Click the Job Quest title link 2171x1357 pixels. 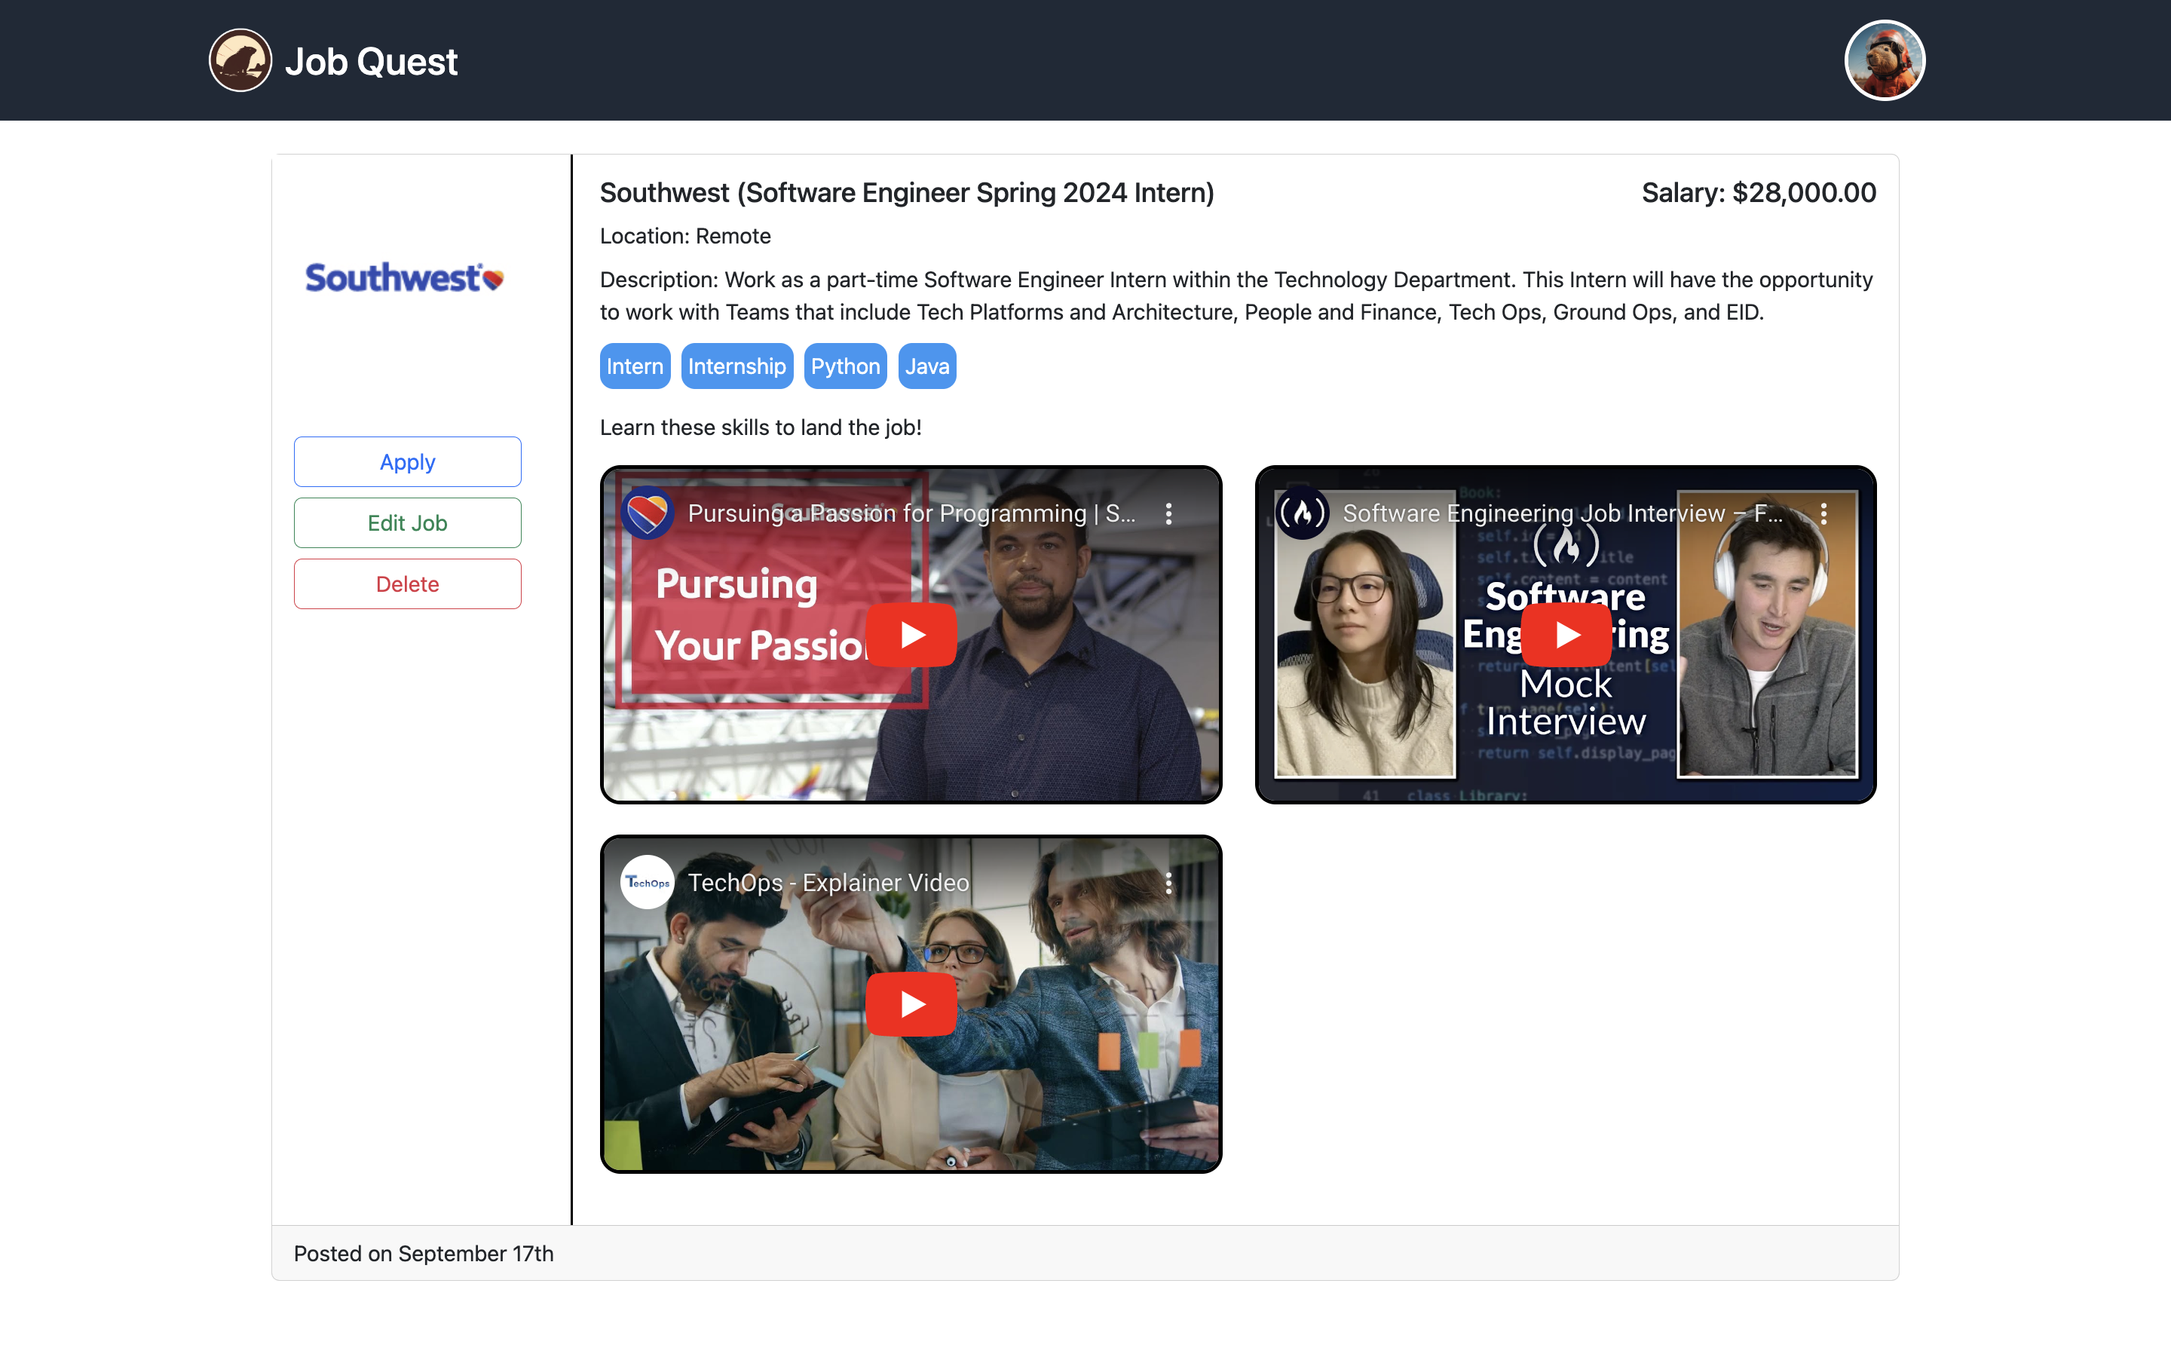coord(371,62)
